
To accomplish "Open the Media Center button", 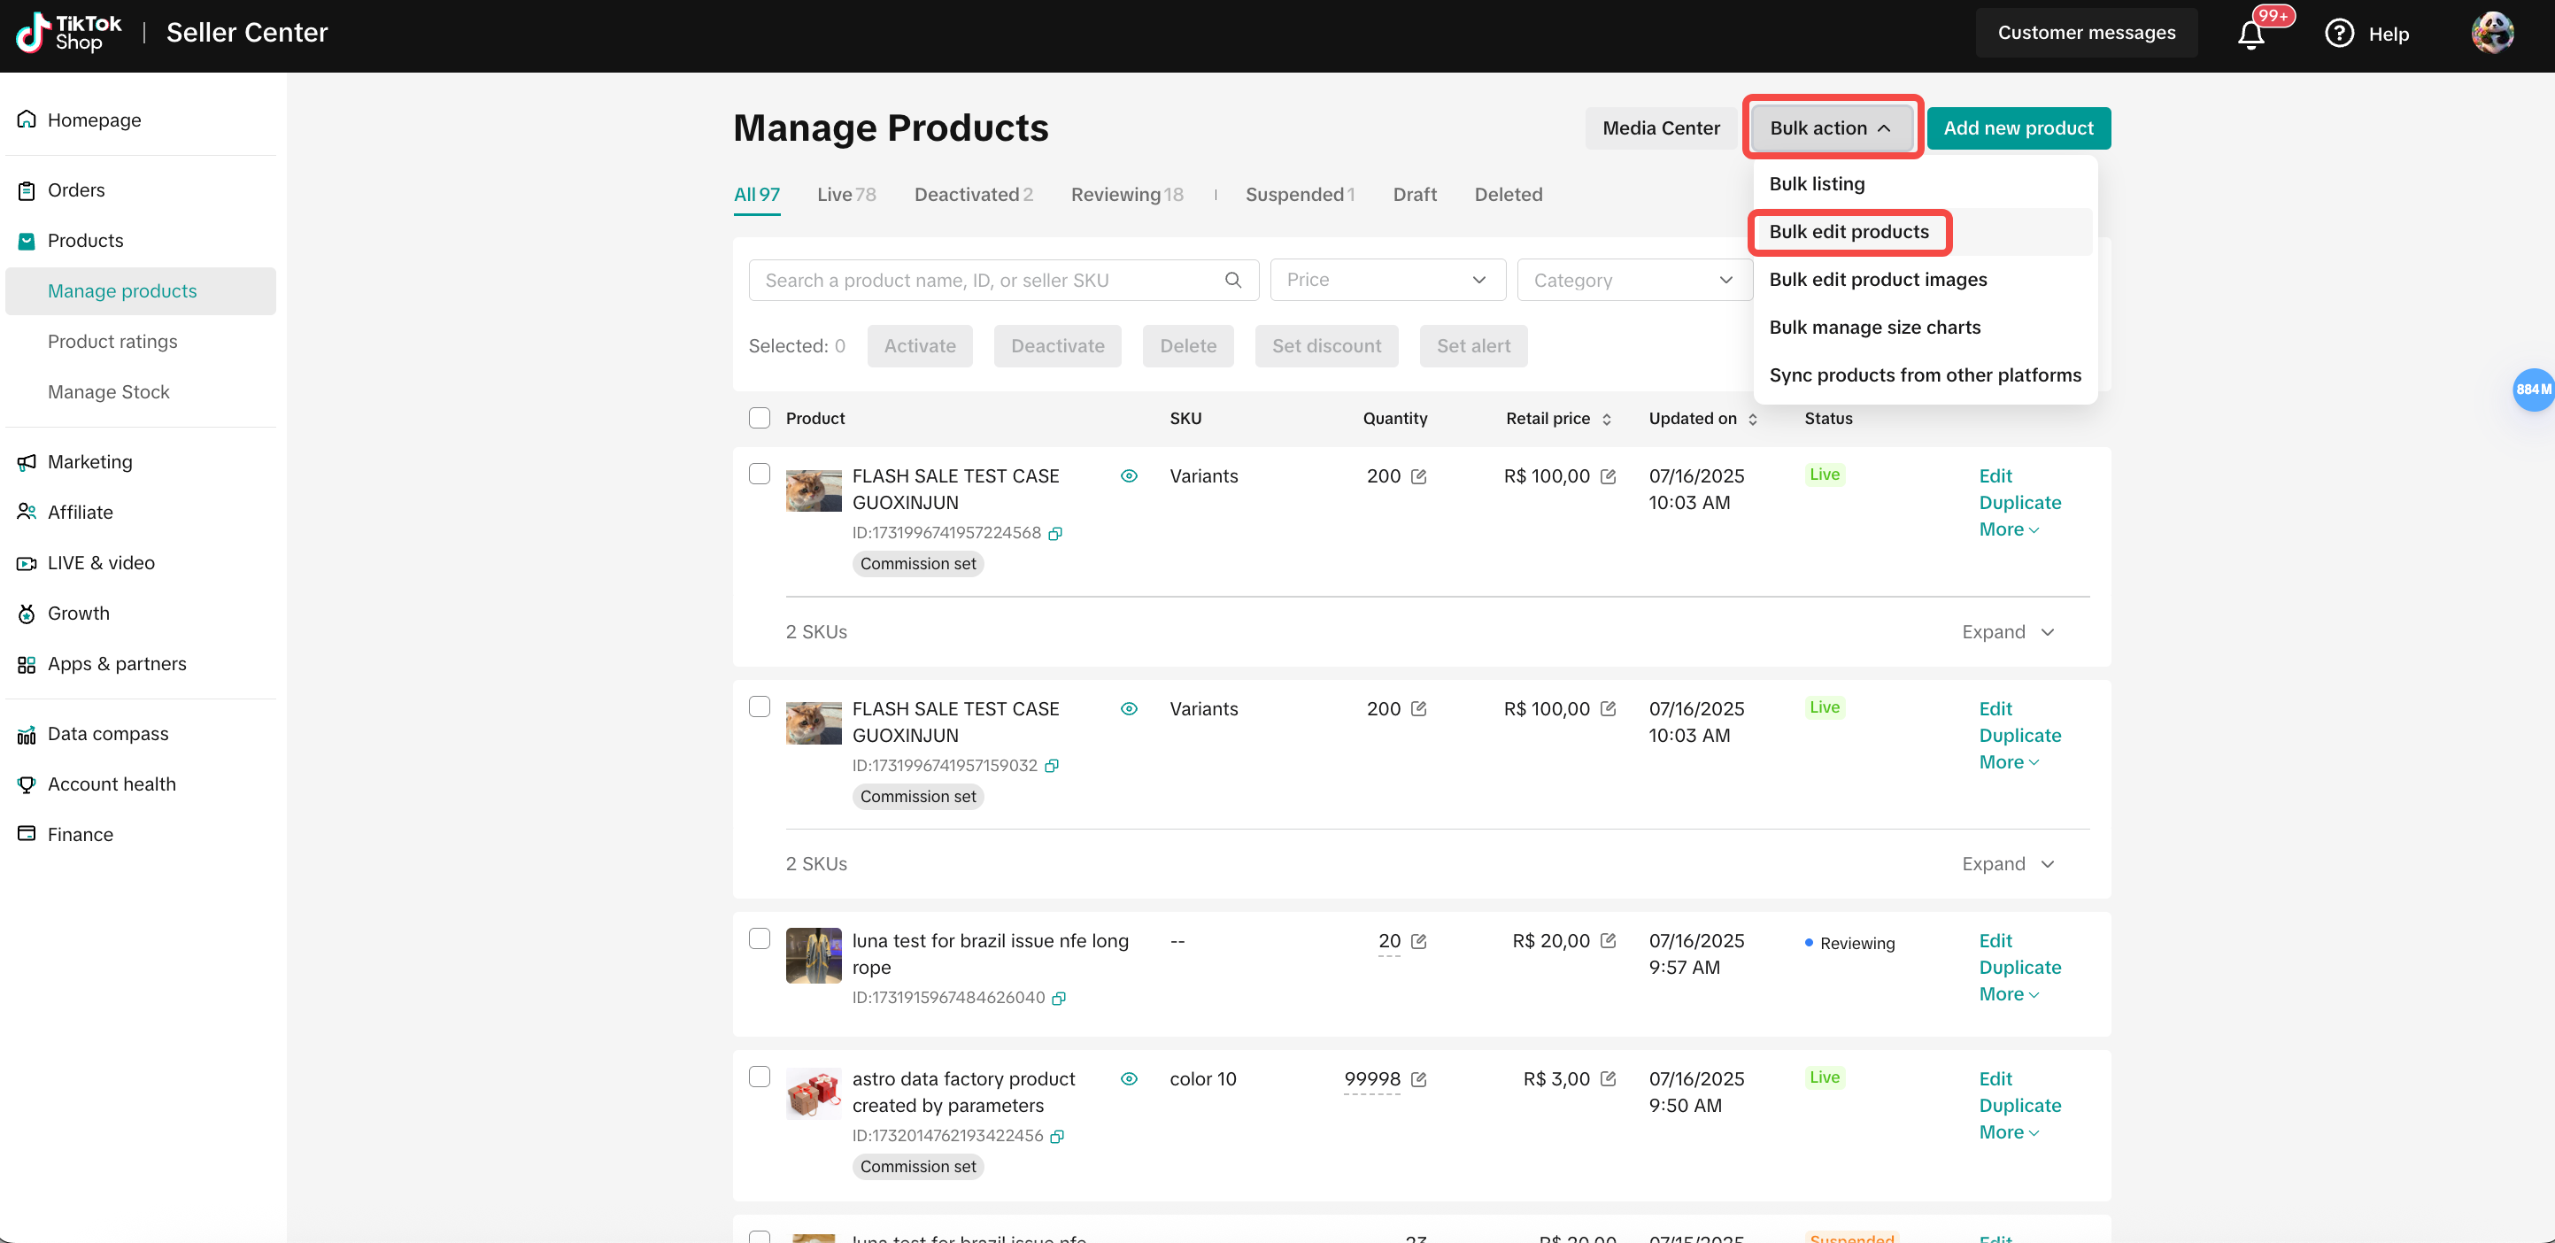I will click(1662, 128).
